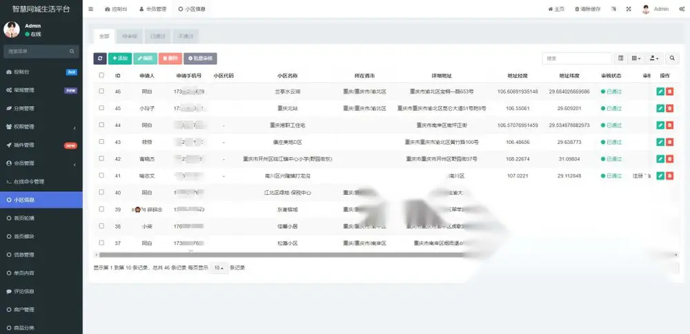Click the red delete icon for row ID 45

click(669, 108)
